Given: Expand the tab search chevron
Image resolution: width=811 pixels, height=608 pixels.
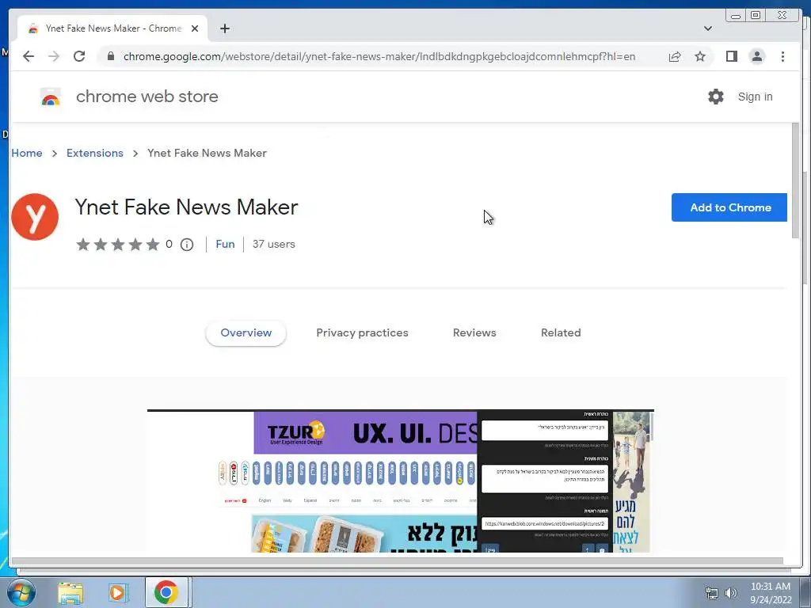Looking at the screenshot, I should (707, 28).
